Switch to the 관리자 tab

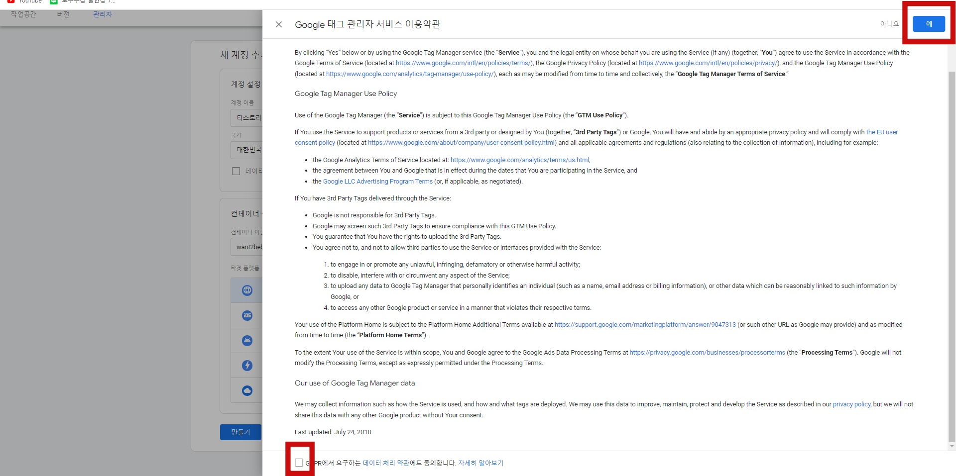103,14
